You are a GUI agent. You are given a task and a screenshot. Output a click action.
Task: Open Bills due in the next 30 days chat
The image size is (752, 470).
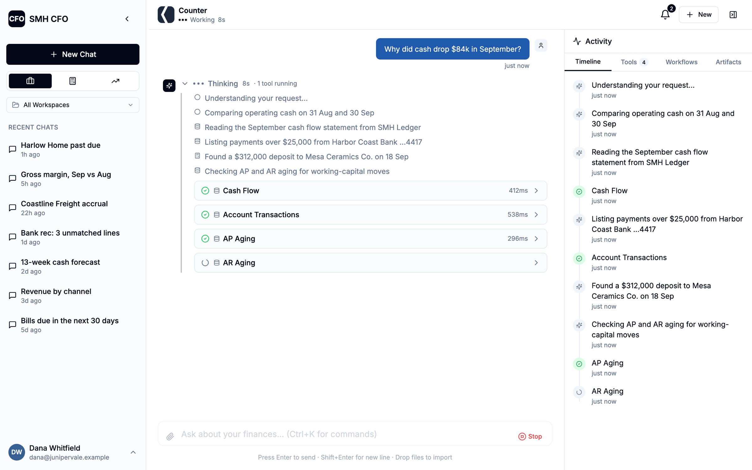73,325
